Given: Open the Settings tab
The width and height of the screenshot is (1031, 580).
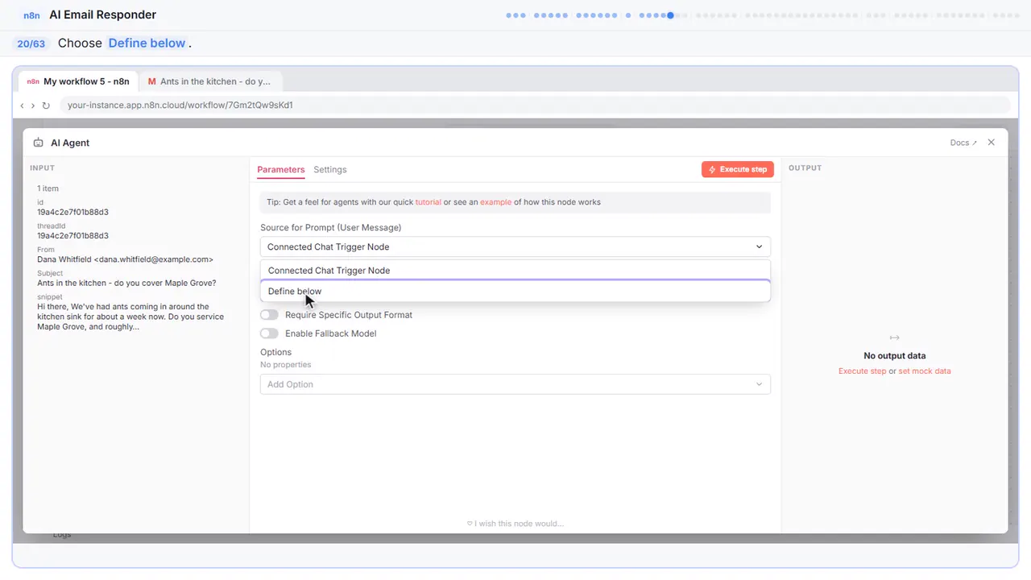Looking at the screenshot, I should pyautogui.click(x=330, y=169).
